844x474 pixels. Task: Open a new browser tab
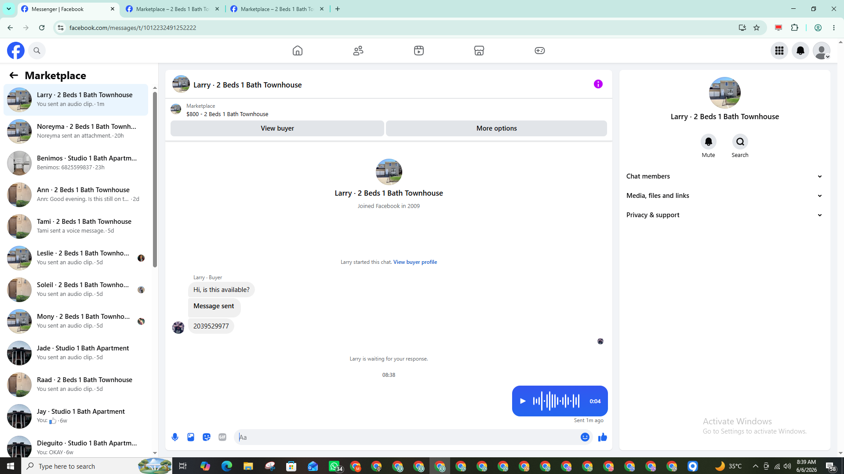click(338, 9)
